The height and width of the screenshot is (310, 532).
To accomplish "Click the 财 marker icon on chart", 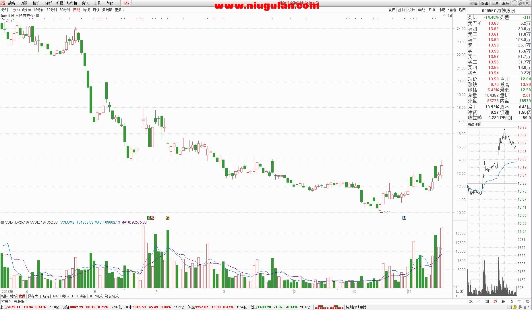I will (404, 218).
